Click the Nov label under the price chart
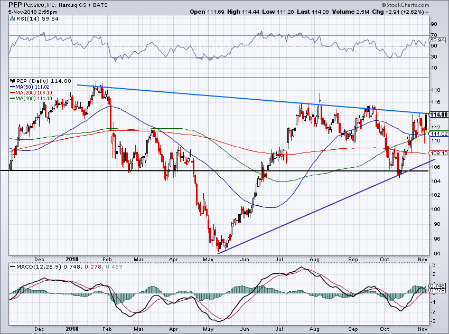The image size is (449, 334). [423, 260]
